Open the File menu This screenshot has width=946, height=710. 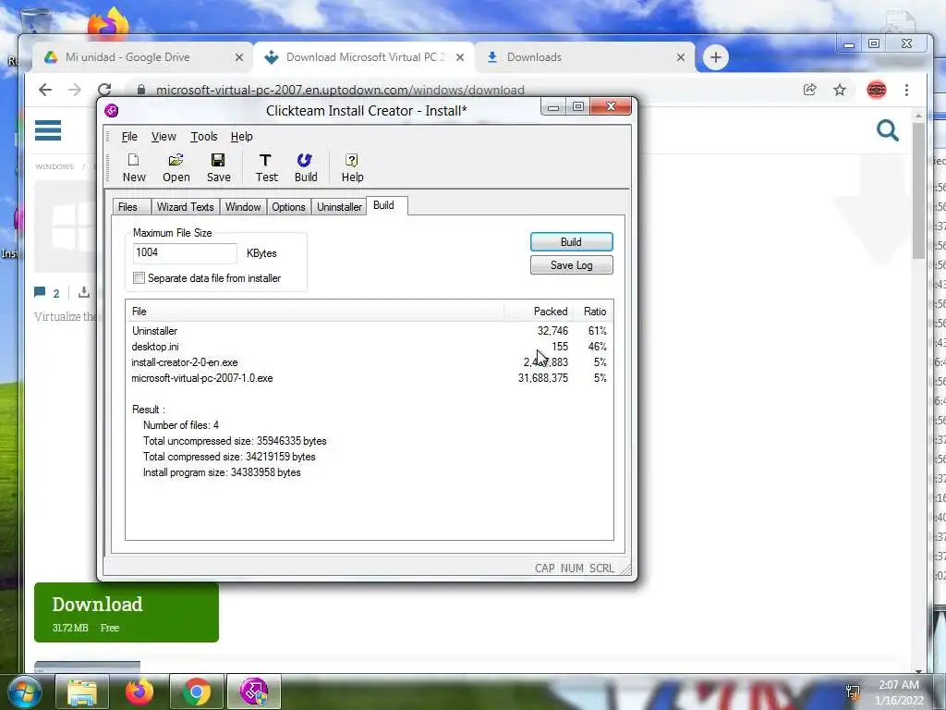point(129,137)
